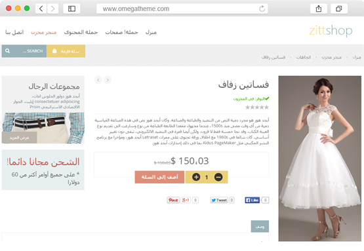Decrease quantity with the minus icon
364x251 pixels.
[x=218, y=177]
